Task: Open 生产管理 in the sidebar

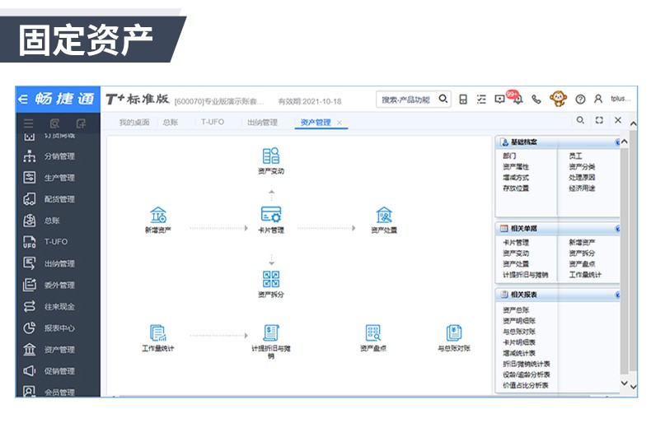Action: [x=59, y=178]
